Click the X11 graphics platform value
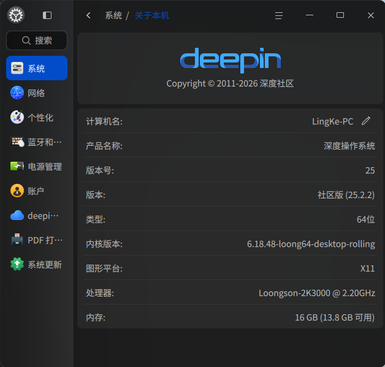This screenshot has height=367, width=385. click(367, 268)
